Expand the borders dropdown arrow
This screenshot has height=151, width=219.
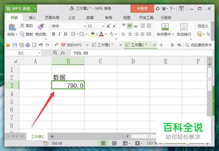coord(77,34)
